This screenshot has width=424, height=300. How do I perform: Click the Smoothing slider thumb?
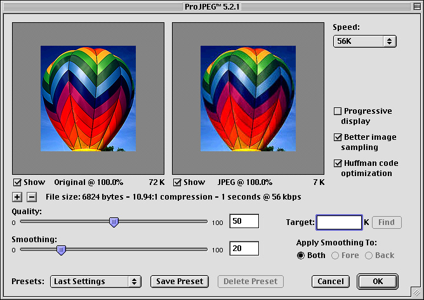click(61, 250)
